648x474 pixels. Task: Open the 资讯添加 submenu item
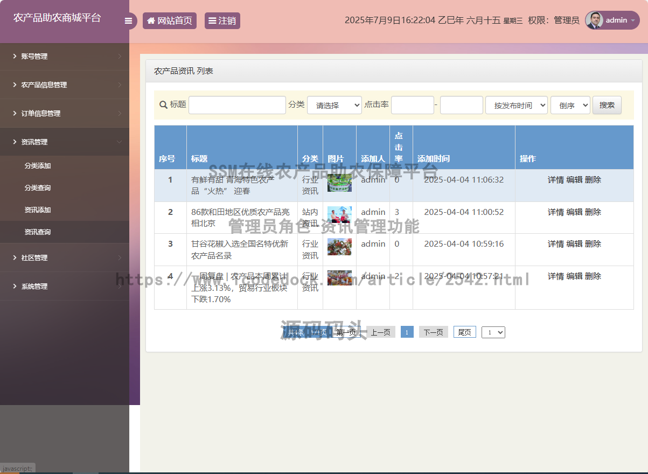click(x=65, y=210)
